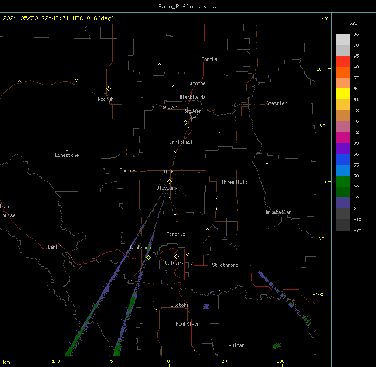Click the Sundre town label
Screen dimensions: 376x367
pyautogui.click(x=127, y=170)
